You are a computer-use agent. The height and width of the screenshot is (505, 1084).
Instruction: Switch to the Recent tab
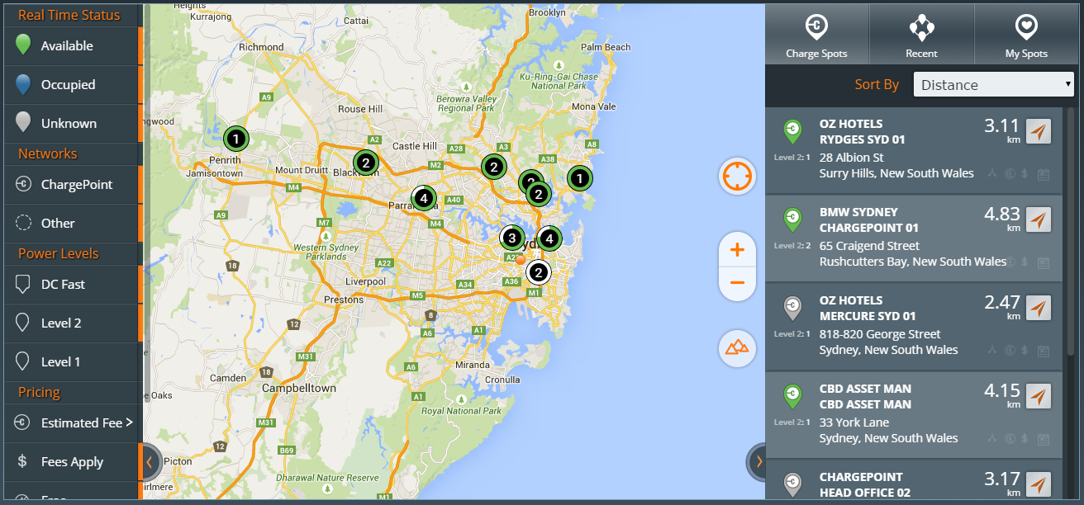[921, 35]
